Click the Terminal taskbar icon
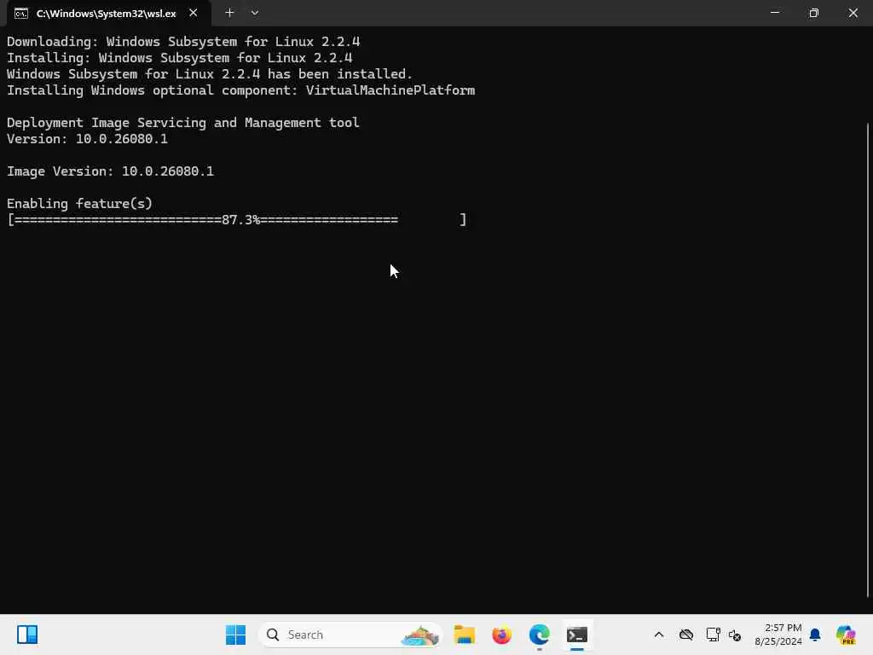 (577, 635)
